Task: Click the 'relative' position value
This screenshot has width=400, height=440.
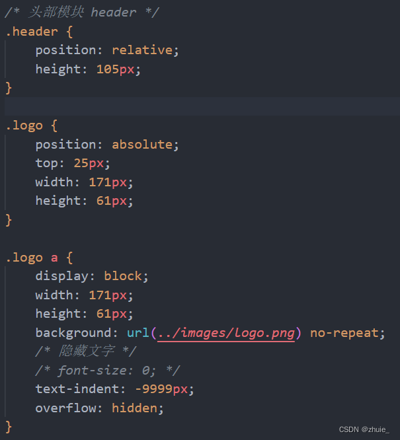Action: pos(142,50)
